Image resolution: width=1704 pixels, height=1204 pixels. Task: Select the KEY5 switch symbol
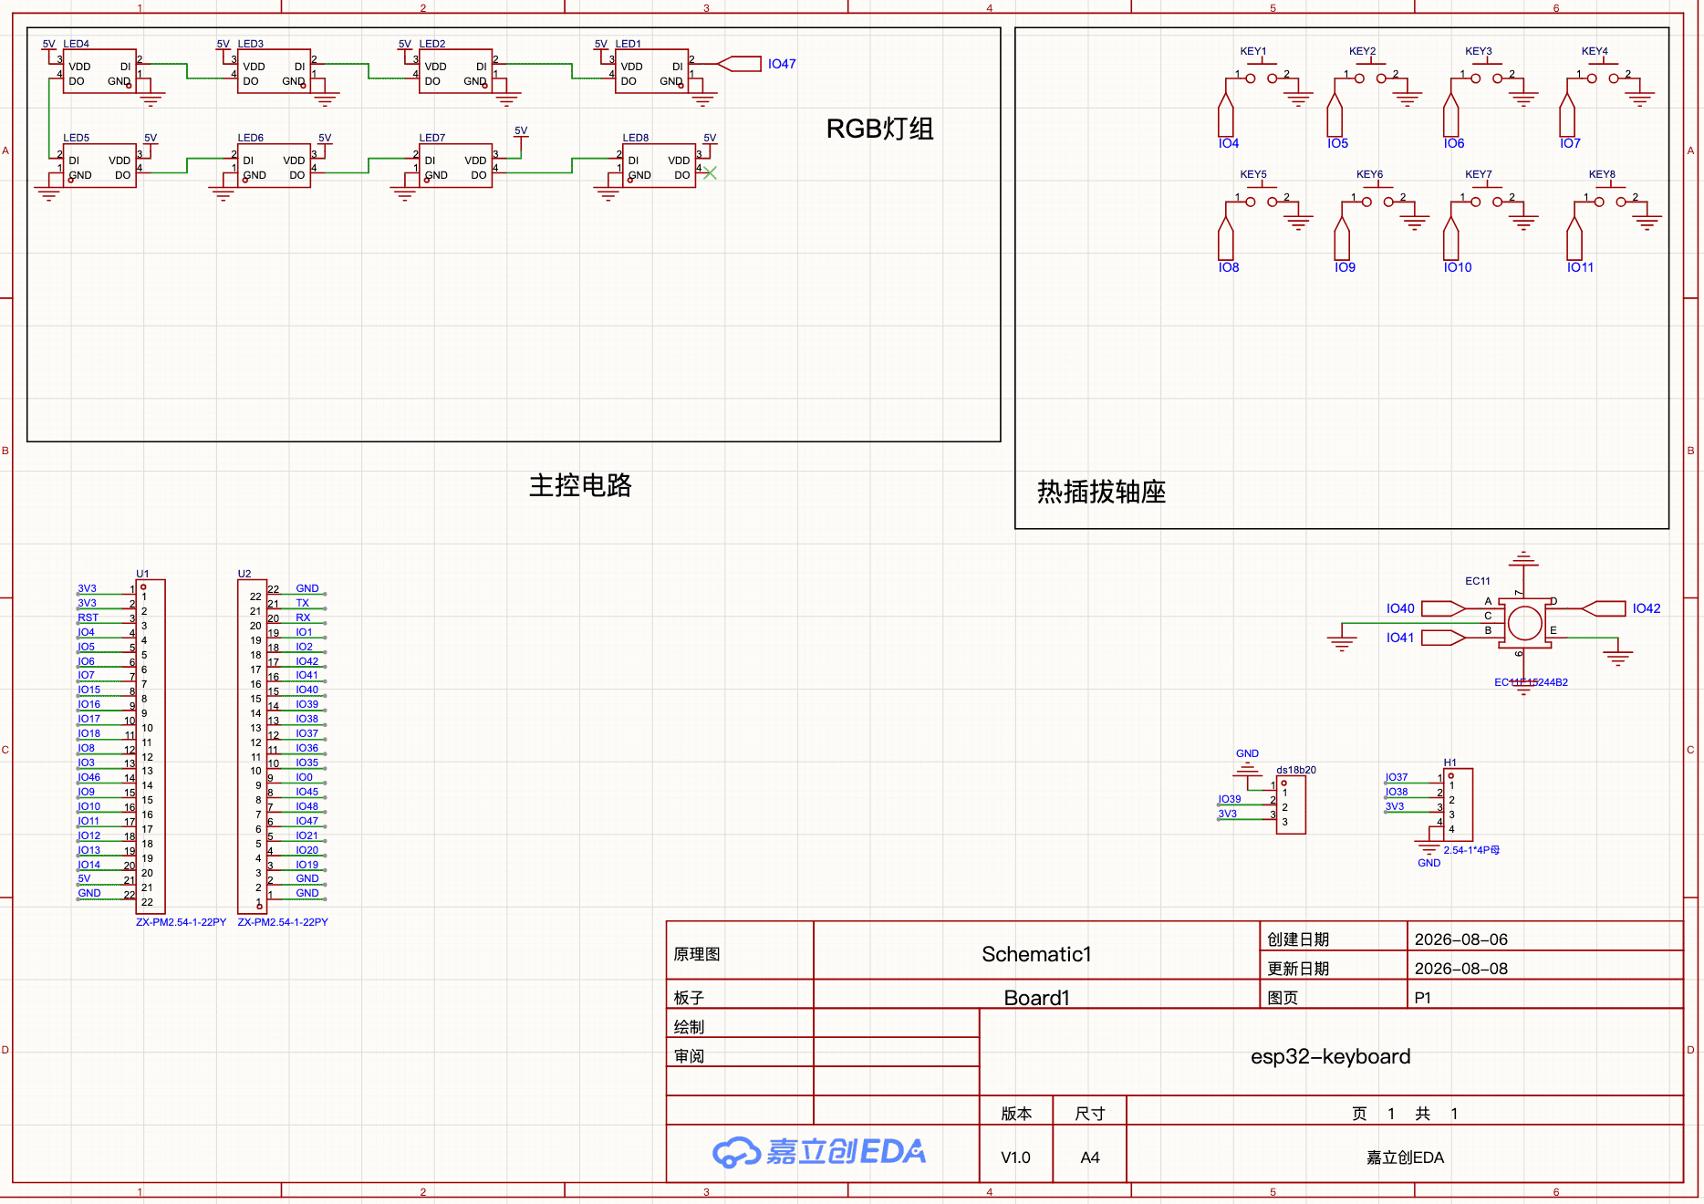1262,196
